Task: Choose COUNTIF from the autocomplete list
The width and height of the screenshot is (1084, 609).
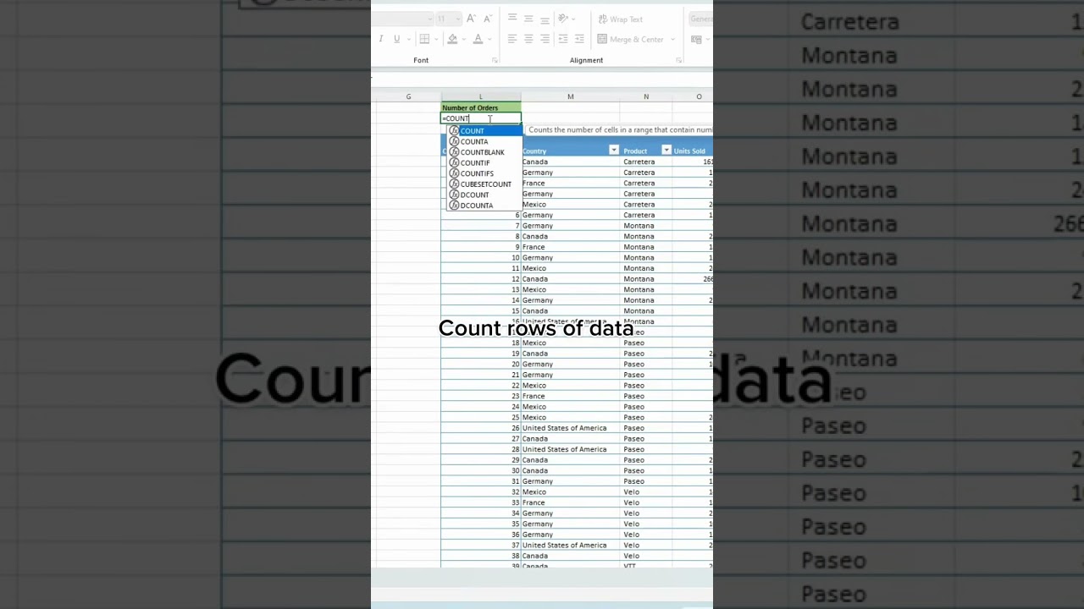Action: pos(484,162)
